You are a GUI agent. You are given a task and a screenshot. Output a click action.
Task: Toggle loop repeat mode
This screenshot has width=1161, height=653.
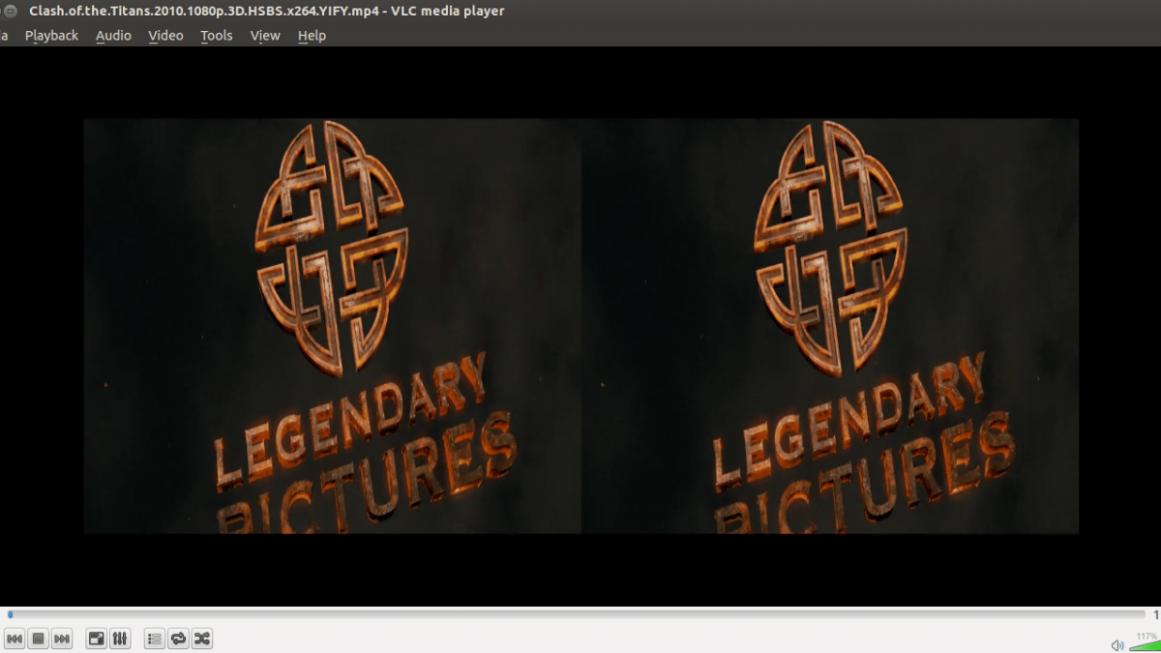(x=178, y=638)
